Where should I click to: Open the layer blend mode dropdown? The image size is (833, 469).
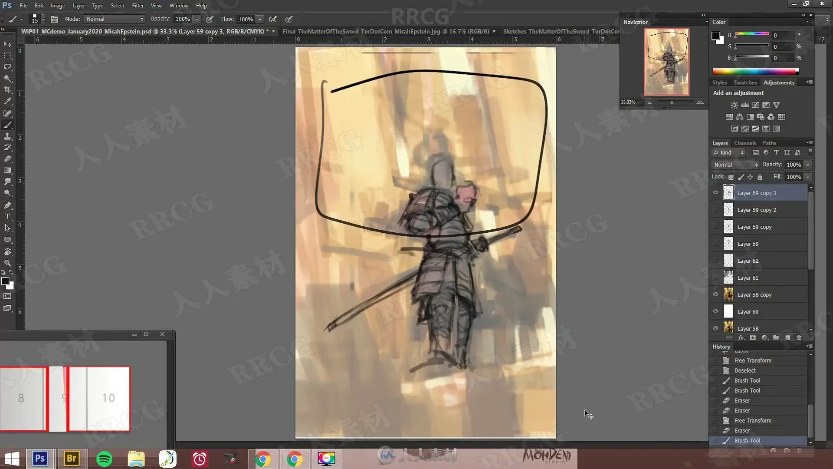pyautogui.click(x=735, y=165)
